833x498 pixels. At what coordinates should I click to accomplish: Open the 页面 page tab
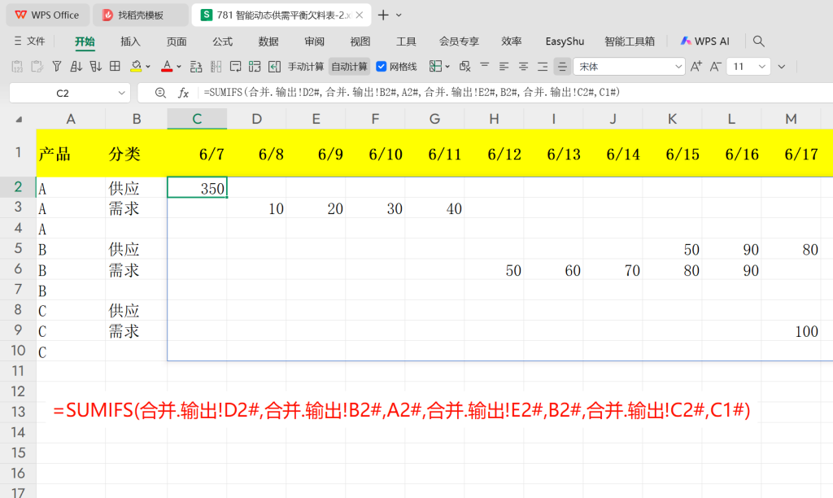[177, 41]
